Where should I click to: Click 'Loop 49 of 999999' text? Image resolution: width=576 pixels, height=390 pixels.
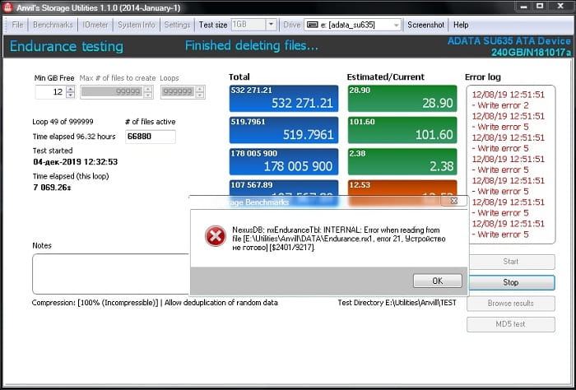point(63,122)
